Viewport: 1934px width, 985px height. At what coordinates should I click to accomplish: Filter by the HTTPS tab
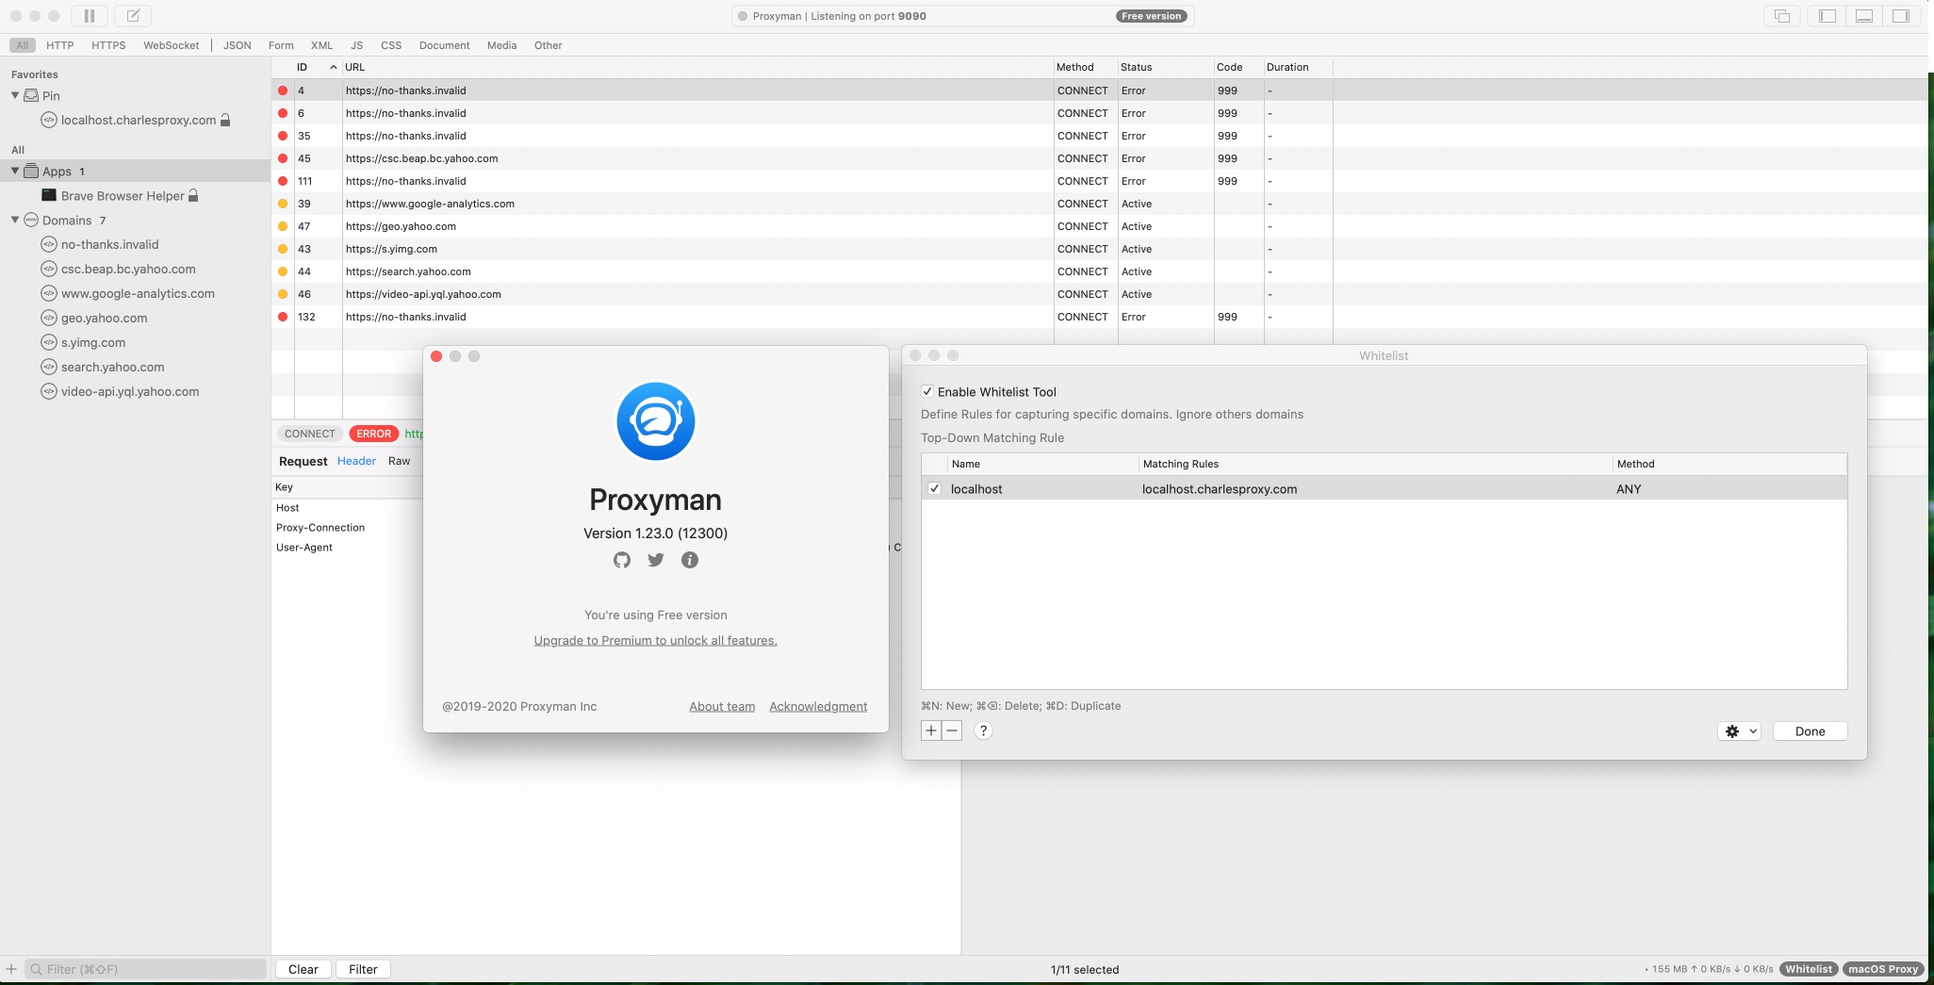click(108, 45)
